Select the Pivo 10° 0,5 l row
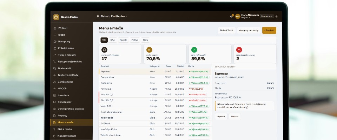The height and width of the screenshot is (140, 337). click(155, 94)
